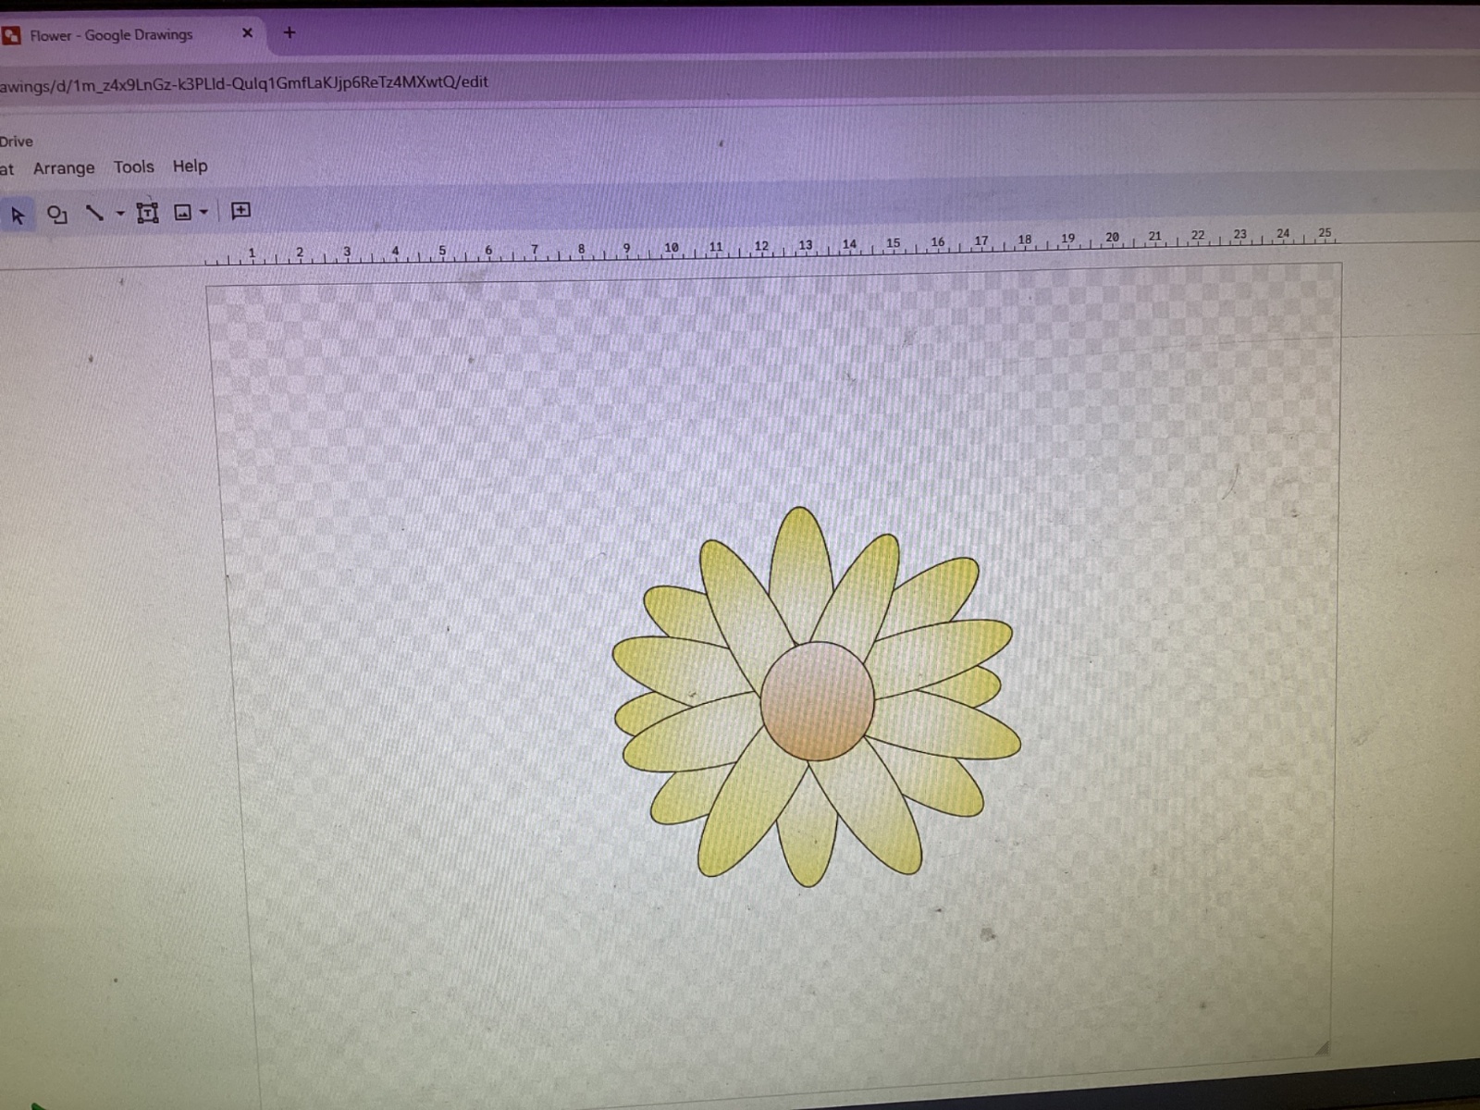This screenshot has height=1110, width=1480.
Task: Click the Insert image icon
Action: click(x=183, y=213)
